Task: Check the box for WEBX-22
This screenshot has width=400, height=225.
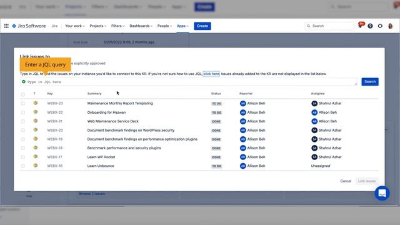Action: (23, 112)
